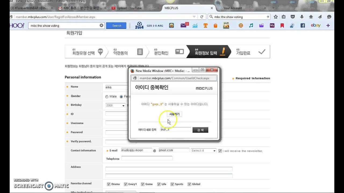The height and width of the screenshot is (193, 344).
Task: Open the History menu
Action: click(x=30, y=1)
